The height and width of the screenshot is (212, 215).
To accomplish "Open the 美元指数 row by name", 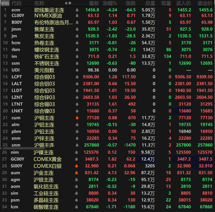I will point(44,70).
